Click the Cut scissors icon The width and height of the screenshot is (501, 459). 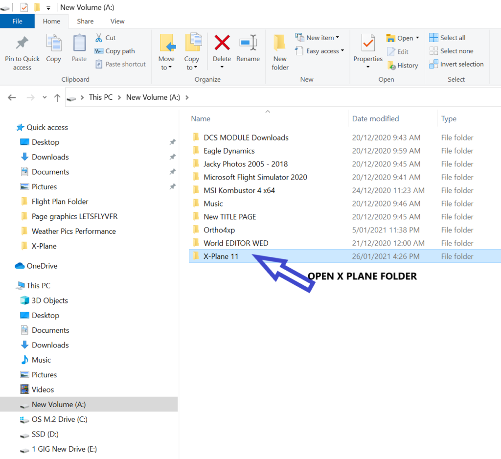click(99, 38)
